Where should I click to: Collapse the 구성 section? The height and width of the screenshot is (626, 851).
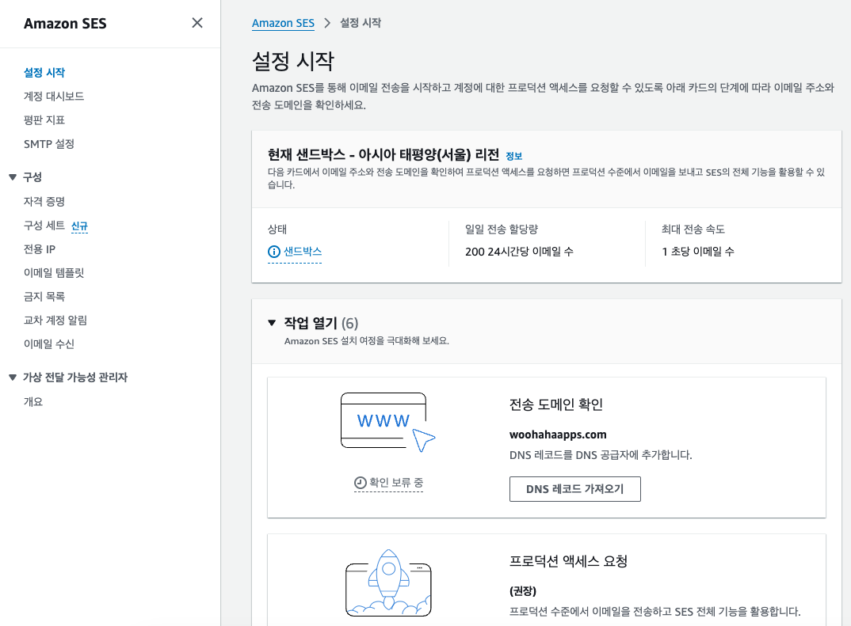13,177
